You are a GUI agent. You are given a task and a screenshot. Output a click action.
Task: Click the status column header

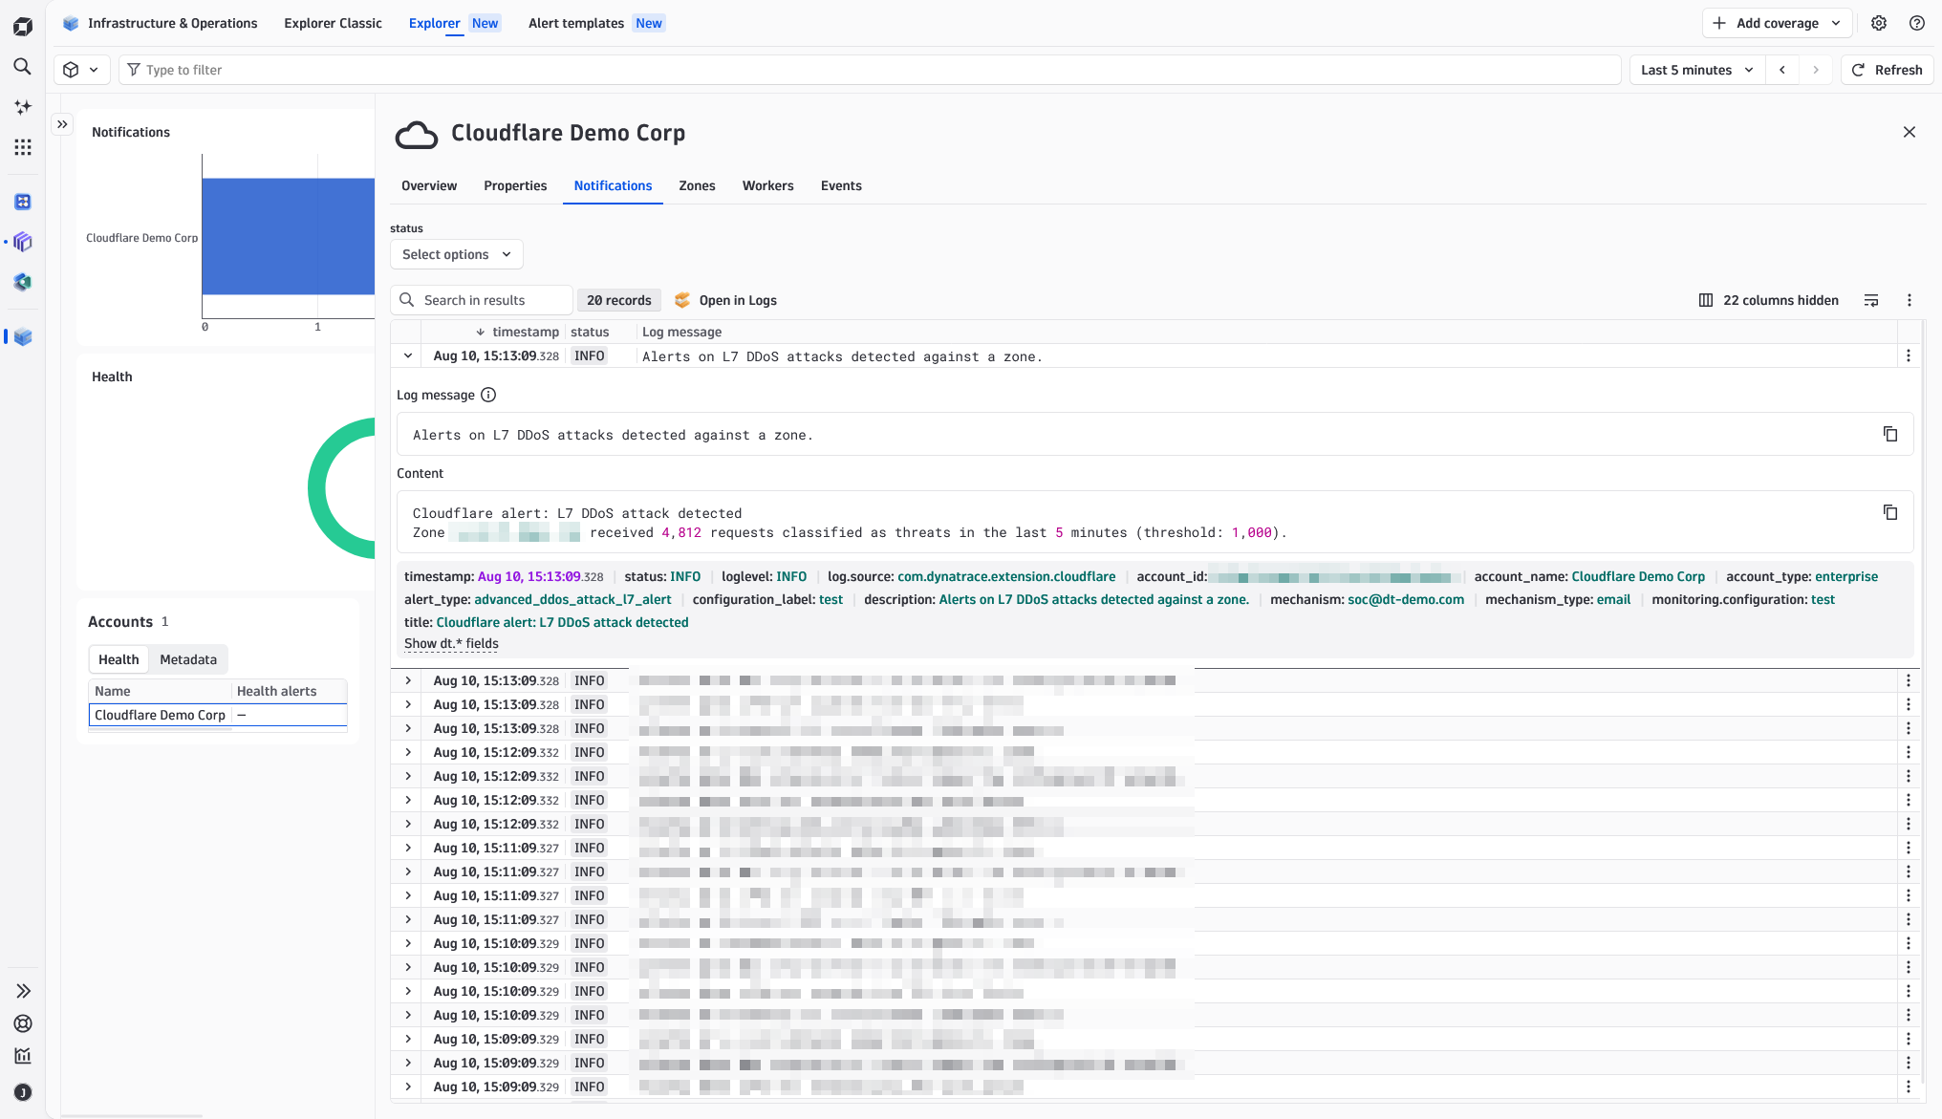(x=590, y=332)
